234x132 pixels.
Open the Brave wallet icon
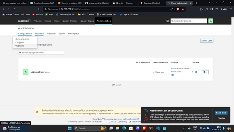point(217,9)
